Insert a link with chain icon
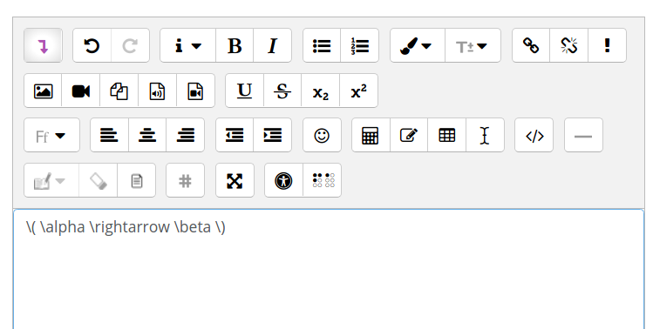The image size is (653, 329). tap(531, 45)
